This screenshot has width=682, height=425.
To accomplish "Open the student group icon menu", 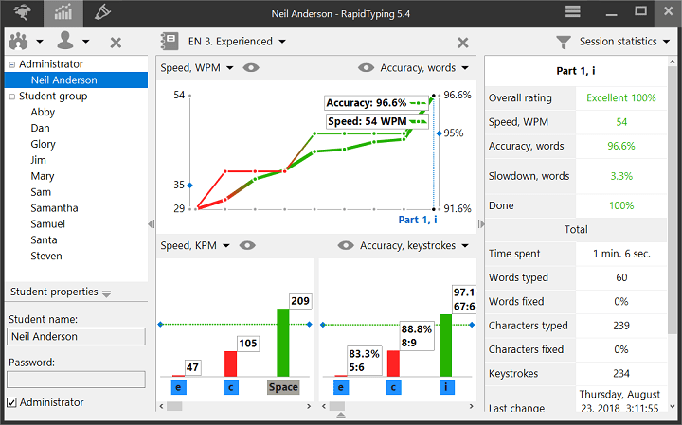I will [19, 42].
